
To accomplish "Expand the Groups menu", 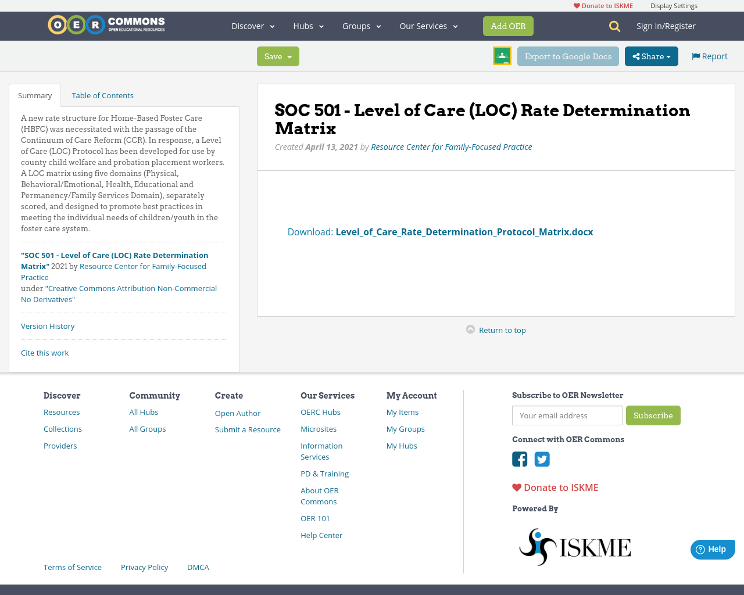I will pyautogui.click(x=362, y=26).
